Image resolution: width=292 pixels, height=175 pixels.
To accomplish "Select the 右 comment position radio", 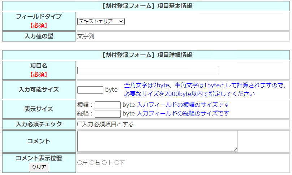I will pyautogui.click(x=92, y=163).
